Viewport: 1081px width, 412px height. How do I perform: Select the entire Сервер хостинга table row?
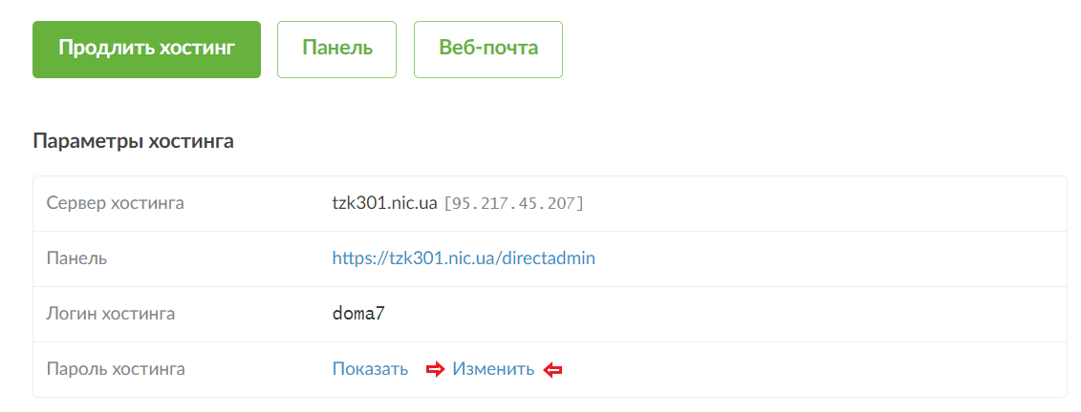(550, 203)
